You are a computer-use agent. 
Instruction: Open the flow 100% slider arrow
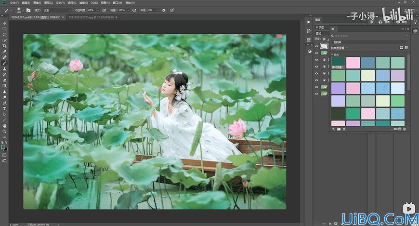[x=128, y=10]
